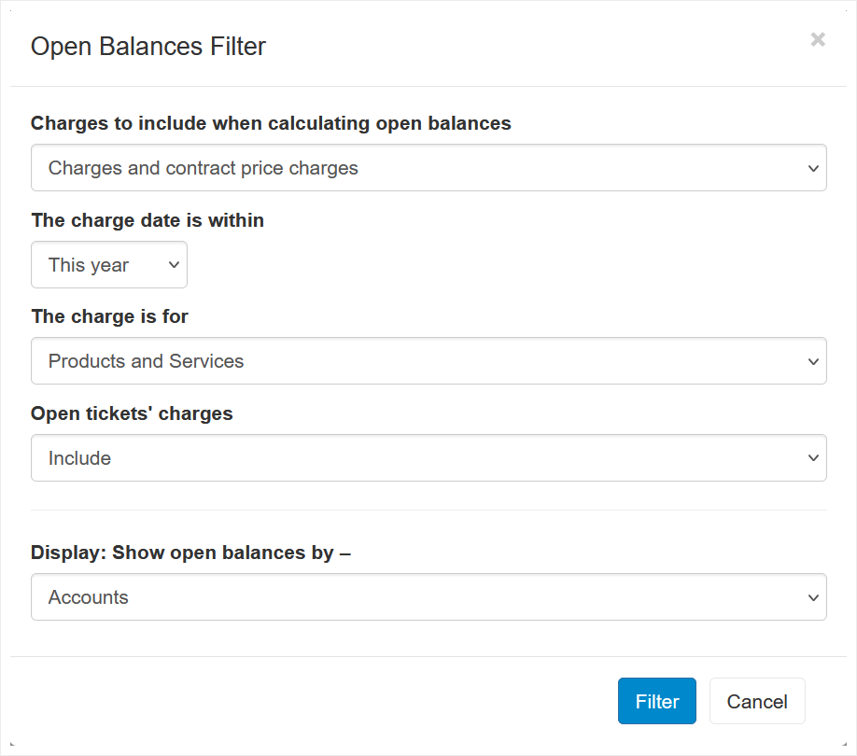The height and width of the screenshot is (756, 857).
Task: Open the 'This year' date range dropdown
Action: point(109,265)
